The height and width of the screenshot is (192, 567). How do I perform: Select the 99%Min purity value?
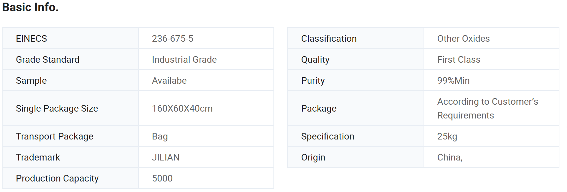(x=454, y=81)
